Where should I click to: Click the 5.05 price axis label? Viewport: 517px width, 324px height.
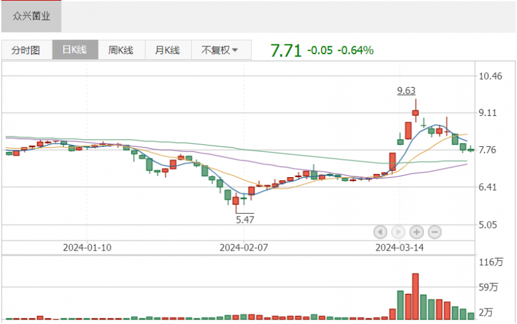click(x=488, y=225)
